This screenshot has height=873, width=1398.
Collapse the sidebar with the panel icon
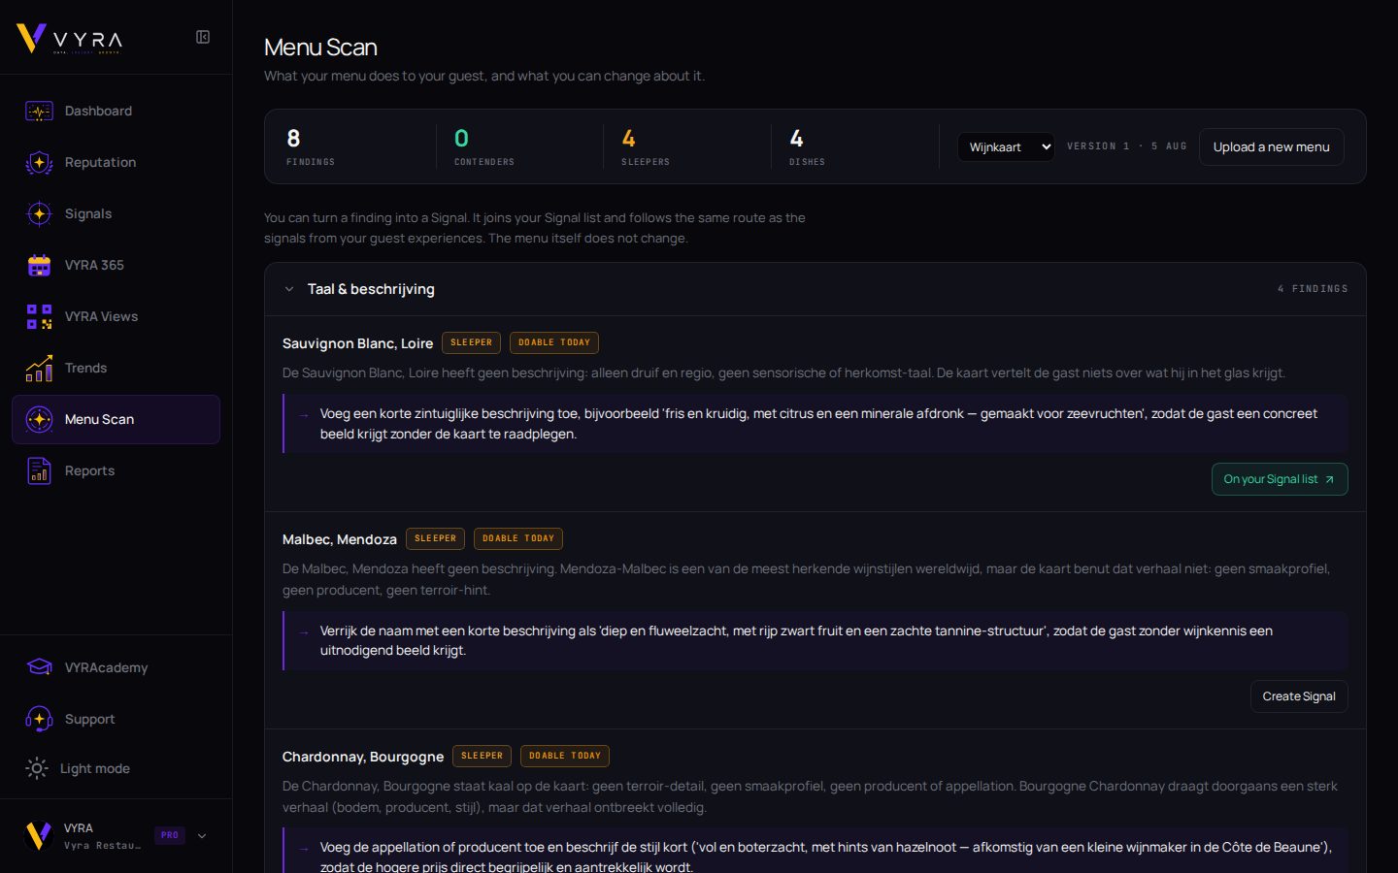203,37
